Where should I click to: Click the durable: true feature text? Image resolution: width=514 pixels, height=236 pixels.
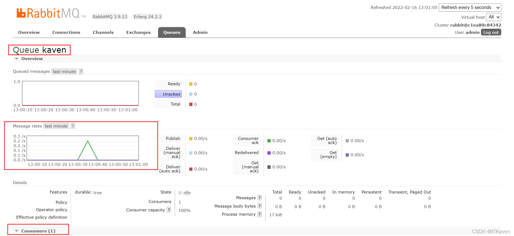[x=88, y=192]
